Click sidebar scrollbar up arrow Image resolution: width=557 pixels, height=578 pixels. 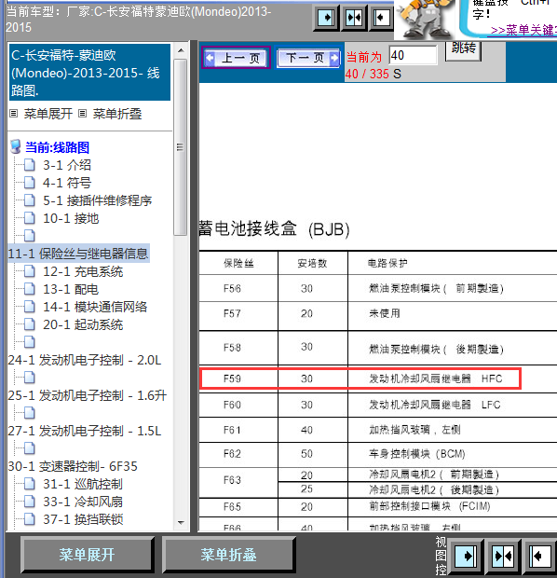(181, 50)
